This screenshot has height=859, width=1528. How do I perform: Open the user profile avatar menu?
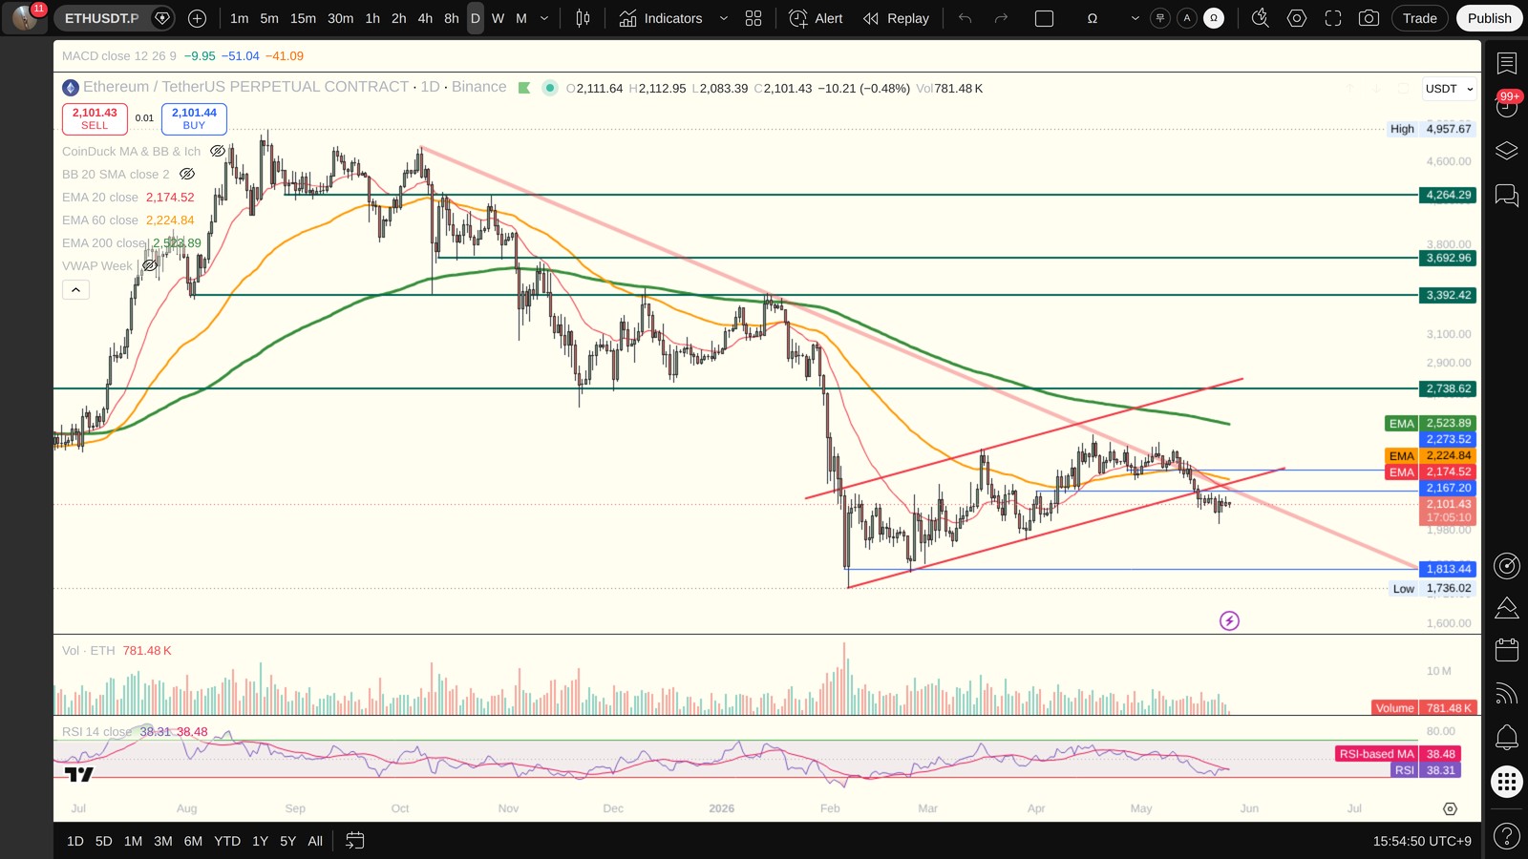click(x=25, y=18)
